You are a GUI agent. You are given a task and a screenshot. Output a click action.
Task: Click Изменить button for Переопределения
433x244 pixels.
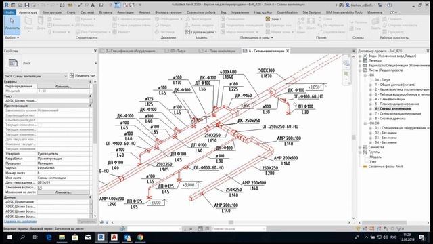click(x=63, y=86)
